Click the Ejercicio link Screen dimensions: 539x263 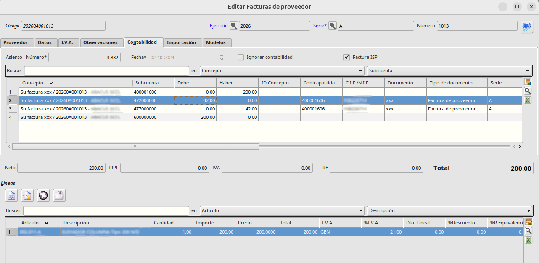click(x=219, y=26)
